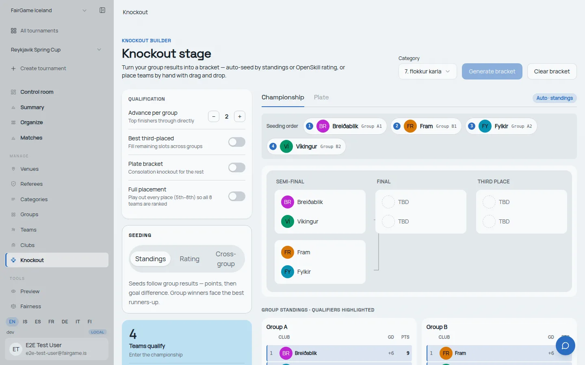585x365 pixels.
Task: Turn on the Plate bracket switch
Action: pyautogui.click(x=237, y=167)
